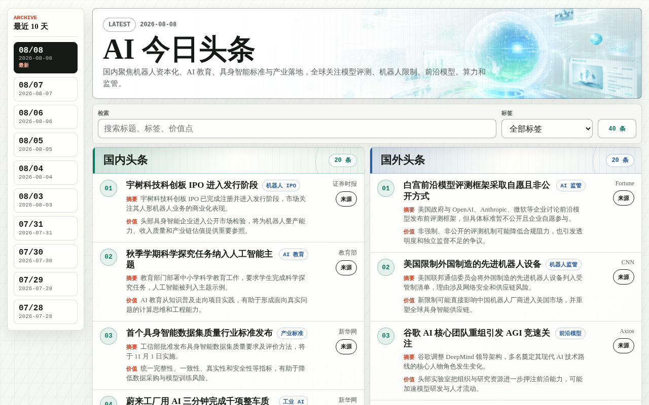649x405 pixels.
Task: Filter by the 前沿模型 tag
Action: click(x=570, y=334)
